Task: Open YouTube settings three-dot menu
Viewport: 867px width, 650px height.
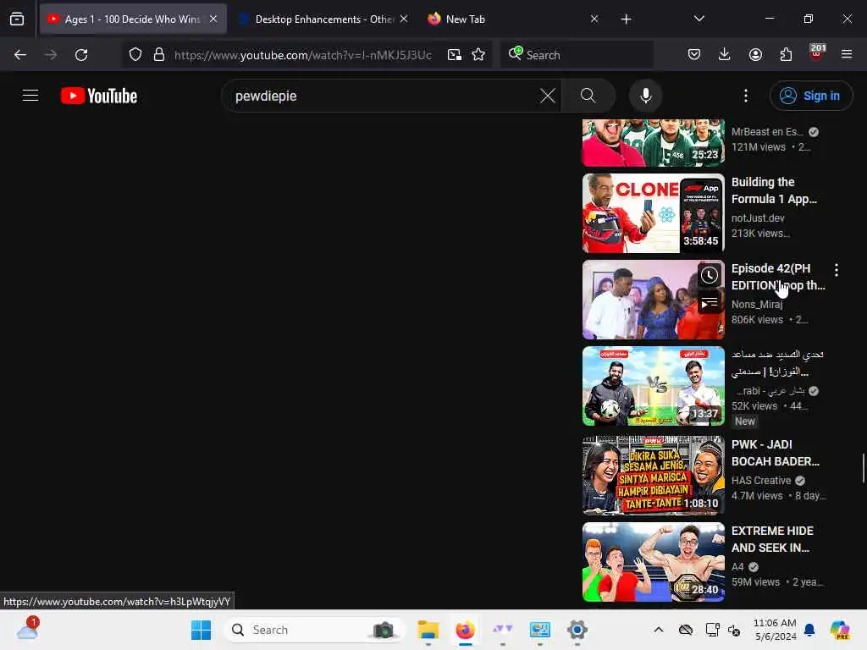Action: (x=745, y=96)
